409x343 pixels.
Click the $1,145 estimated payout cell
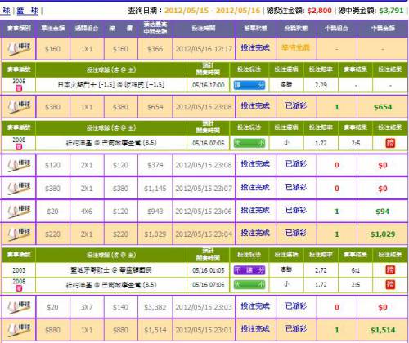coord(155,189)
